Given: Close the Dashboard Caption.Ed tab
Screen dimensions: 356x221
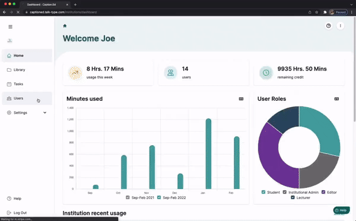Looking at the screenshot, I should (x=67, y=5).
